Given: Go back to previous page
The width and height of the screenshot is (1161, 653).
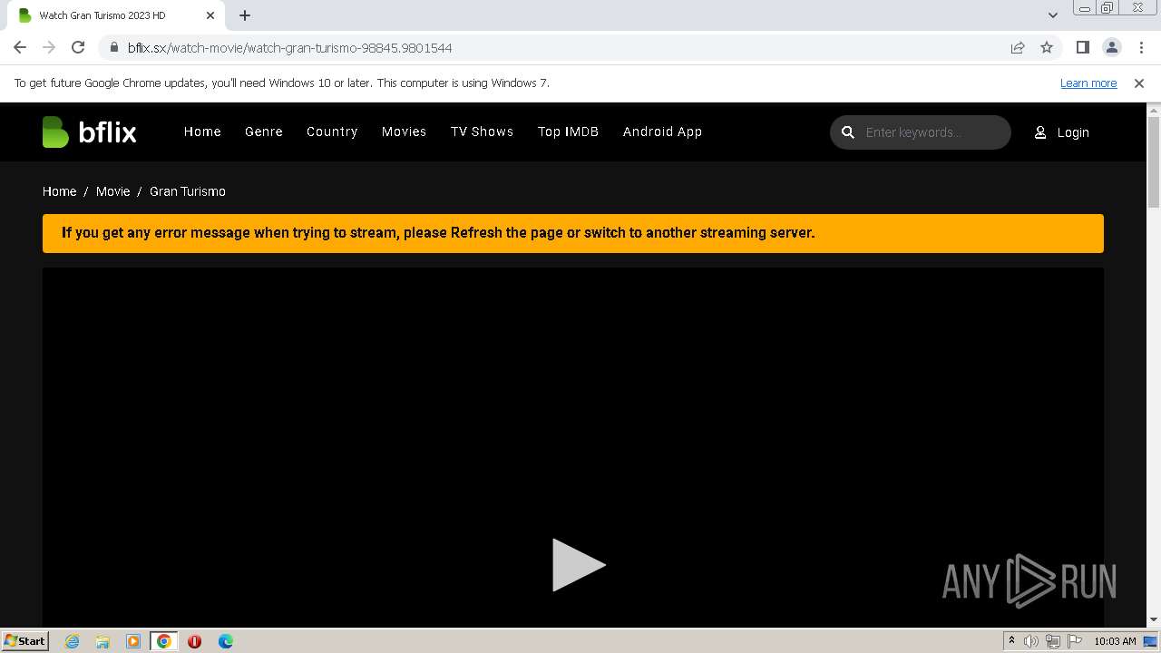Looking at the screenshot, I should click(x=20, y=47).
